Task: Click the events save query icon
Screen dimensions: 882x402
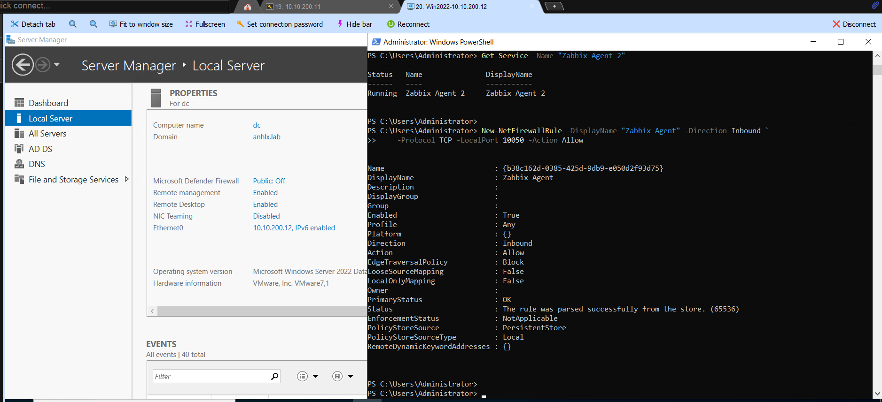Action: click(337, 376)
